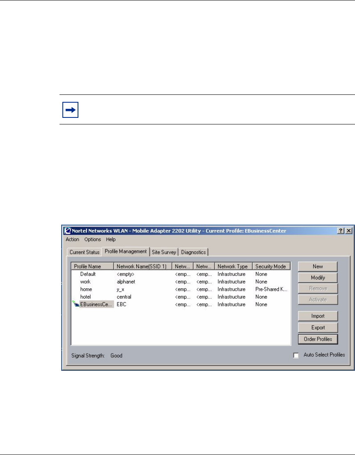Image resolution: width=355 pixels, height=455 pixels.
Task: Click the Nortel Networks title bar icon
Action: [x=68, y=231]
